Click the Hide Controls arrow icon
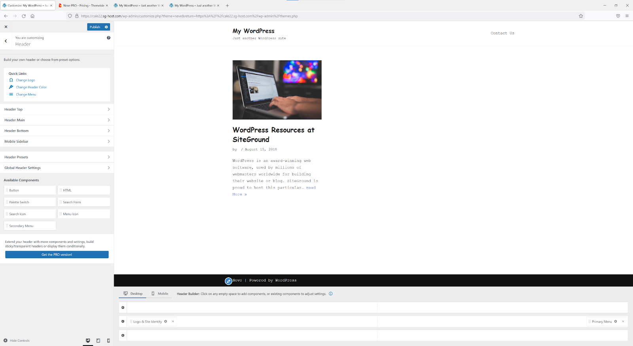 tap(6, 340)
